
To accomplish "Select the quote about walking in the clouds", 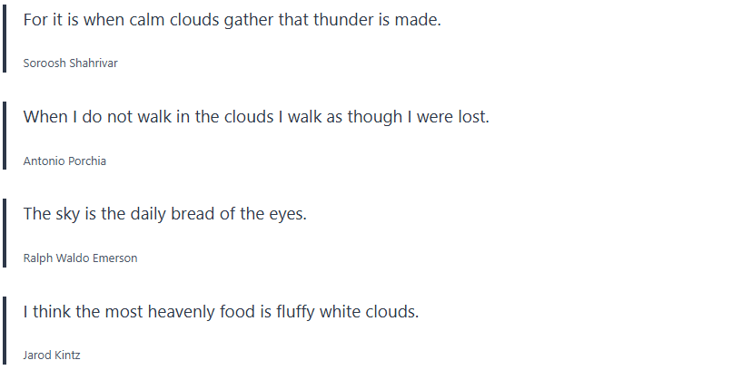I will click(255, 117).
